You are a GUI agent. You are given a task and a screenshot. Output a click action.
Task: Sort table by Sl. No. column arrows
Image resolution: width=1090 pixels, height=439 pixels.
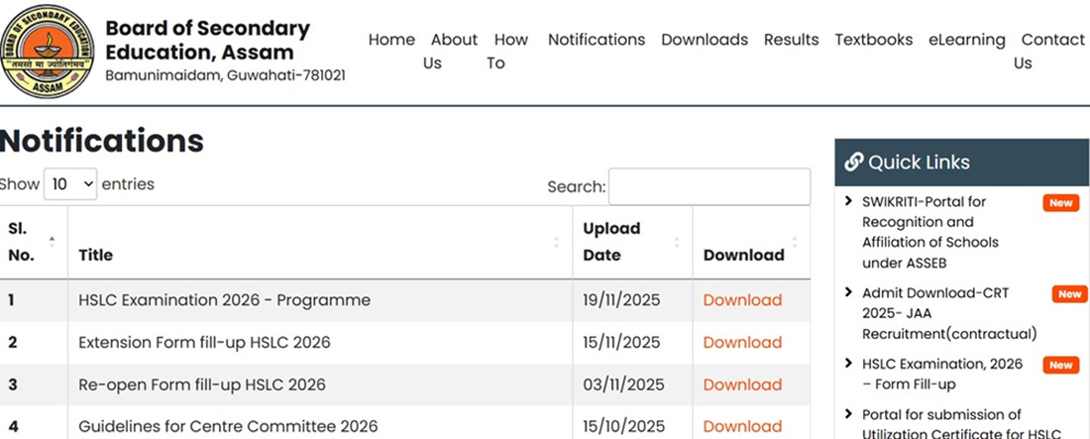click(x=52, y=242)
